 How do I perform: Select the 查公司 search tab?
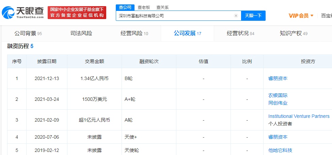(125, 7)
